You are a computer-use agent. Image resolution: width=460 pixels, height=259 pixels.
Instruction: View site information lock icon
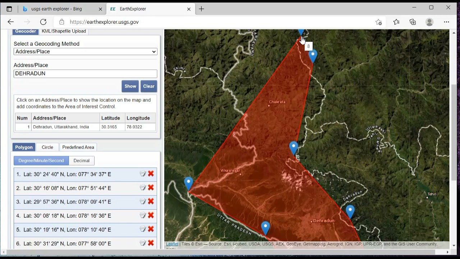(62, 22)
